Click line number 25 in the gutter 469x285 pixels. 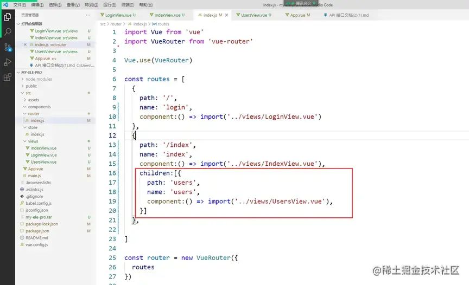click(x=112, y=257)
